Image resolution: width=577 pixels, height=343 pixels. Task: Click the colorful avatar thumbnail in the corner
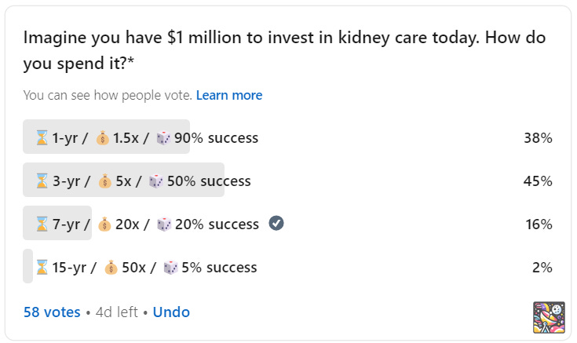548,317
